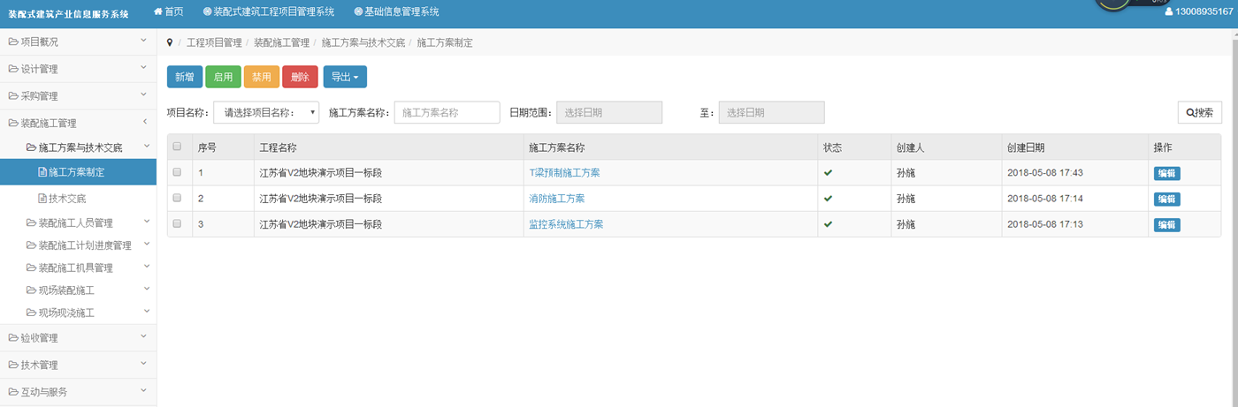
Task: Open 装配式建筑工程项目管理系统 in top navigation
Action: [x=269, y=12]
